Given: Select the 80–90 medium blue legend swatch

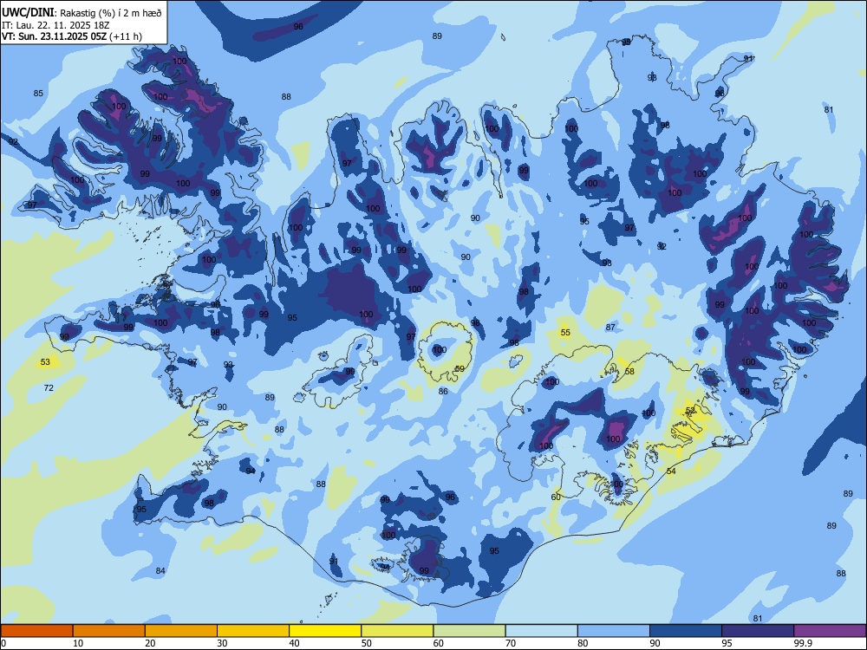Looking at the screenshot, I should (614, 631).
